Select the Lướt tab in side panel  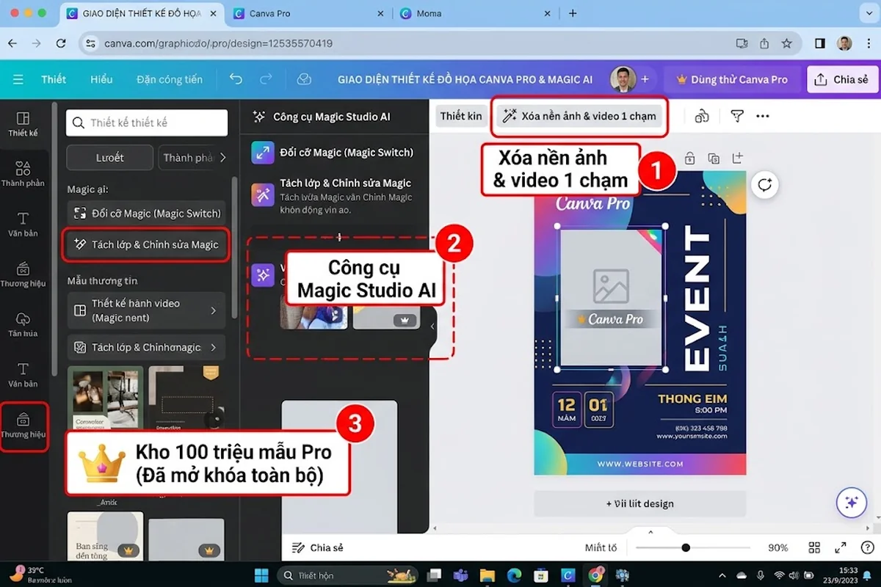(110, 157)
